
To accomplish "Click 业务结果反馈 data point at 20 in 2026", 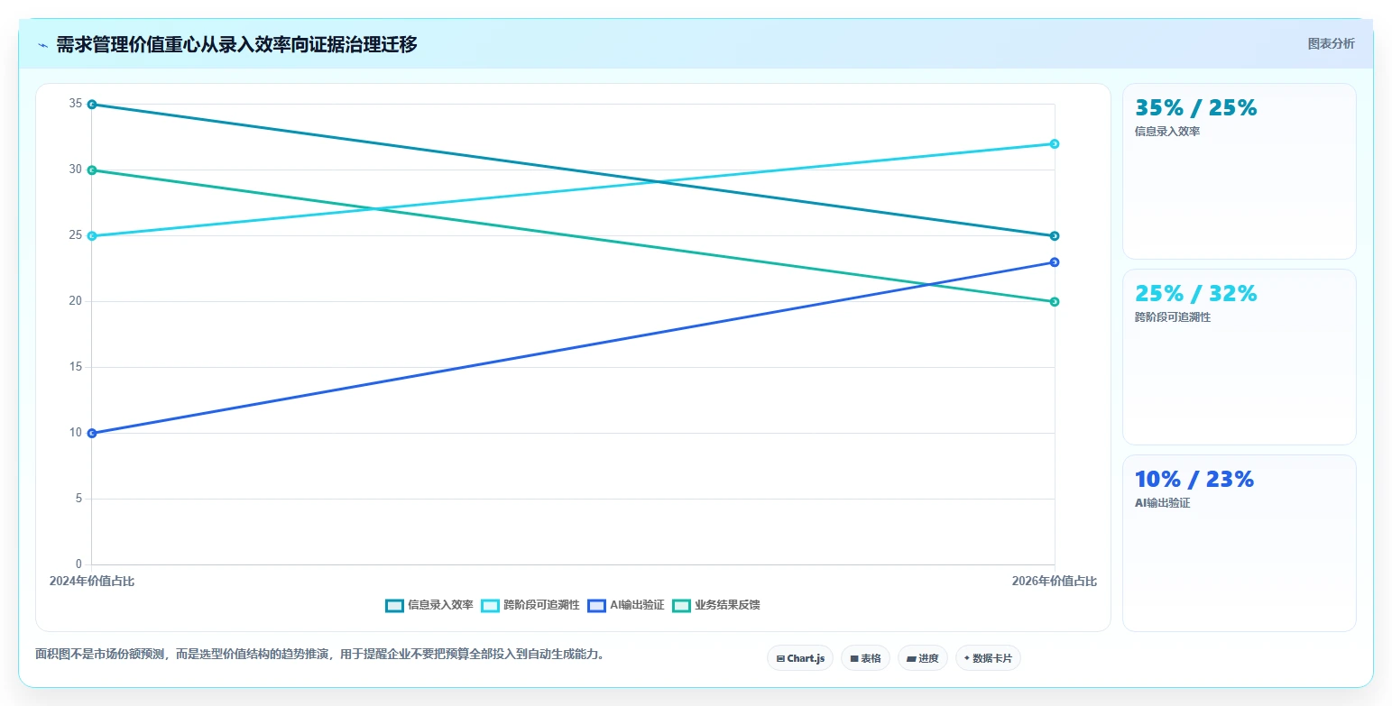I will tap(1055, 302).
